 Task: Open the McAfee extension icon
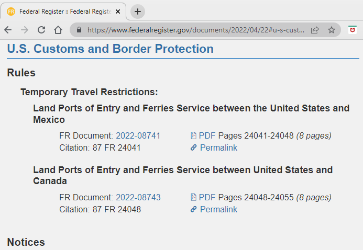click(353, 30)
